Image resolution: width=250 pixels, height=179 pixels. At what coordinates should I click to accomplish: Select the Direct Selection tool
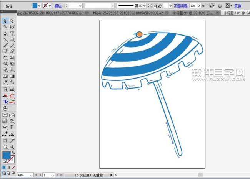coord(12,21)
